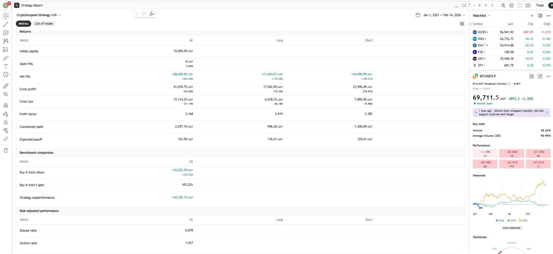The height and width of the screenshot is (254, 553).
Task: Select the eraser in floating toolbar
Action: click(152, 13)
